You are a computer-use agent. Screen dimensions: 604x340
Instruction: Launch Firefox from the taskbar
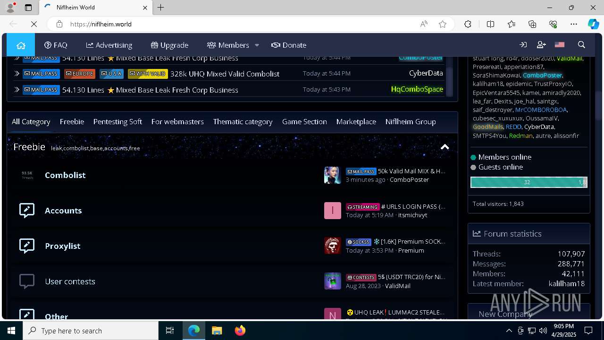tap(240, 331)
